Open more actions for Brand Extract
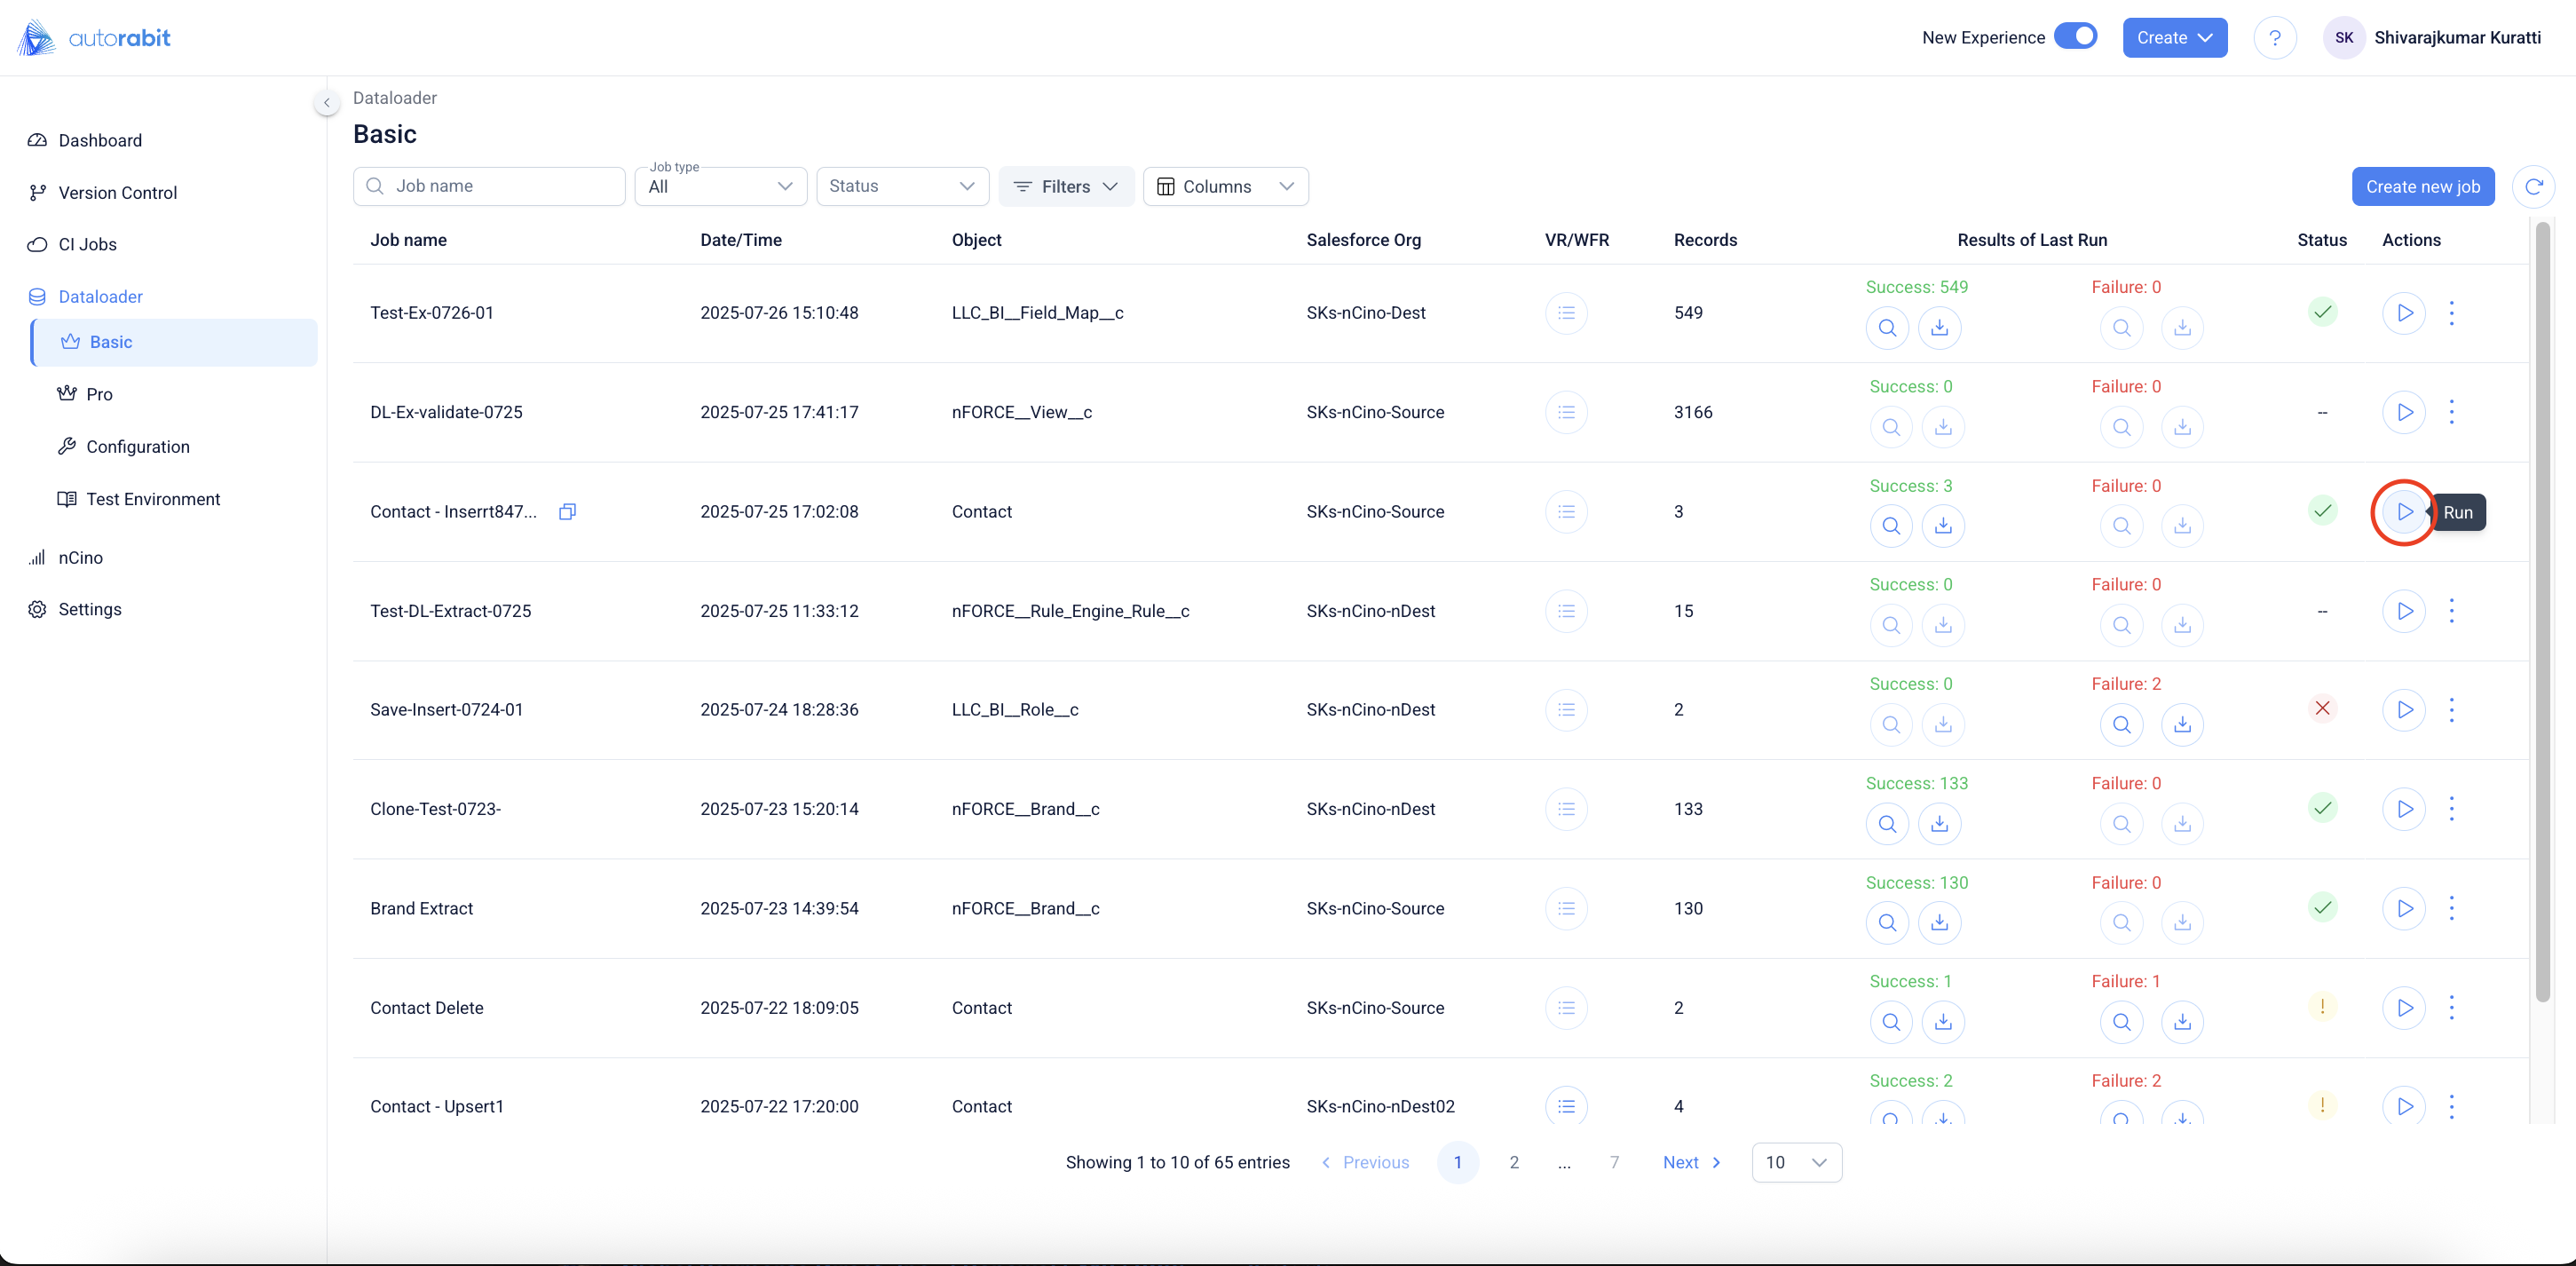Screen dimensions: 2576x1266 pyautogui.click(x=2451, y=908)
